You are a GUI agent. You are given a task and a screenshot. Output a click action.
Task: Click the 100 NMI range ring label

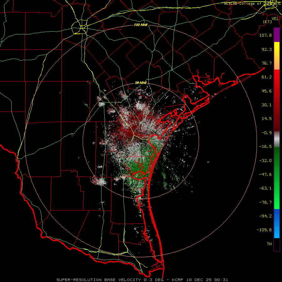click(x=141, y=25)
